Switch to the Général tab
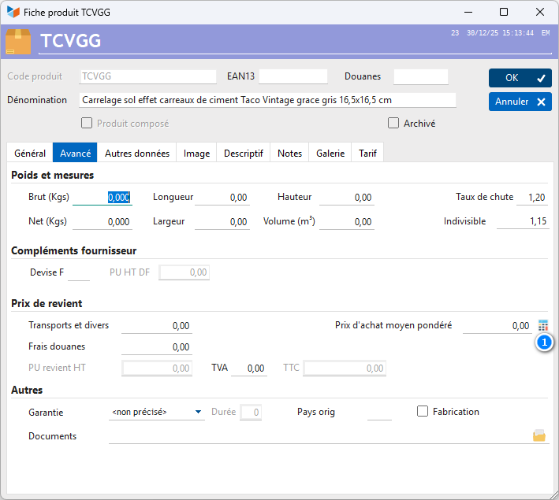 coord(30,154)
